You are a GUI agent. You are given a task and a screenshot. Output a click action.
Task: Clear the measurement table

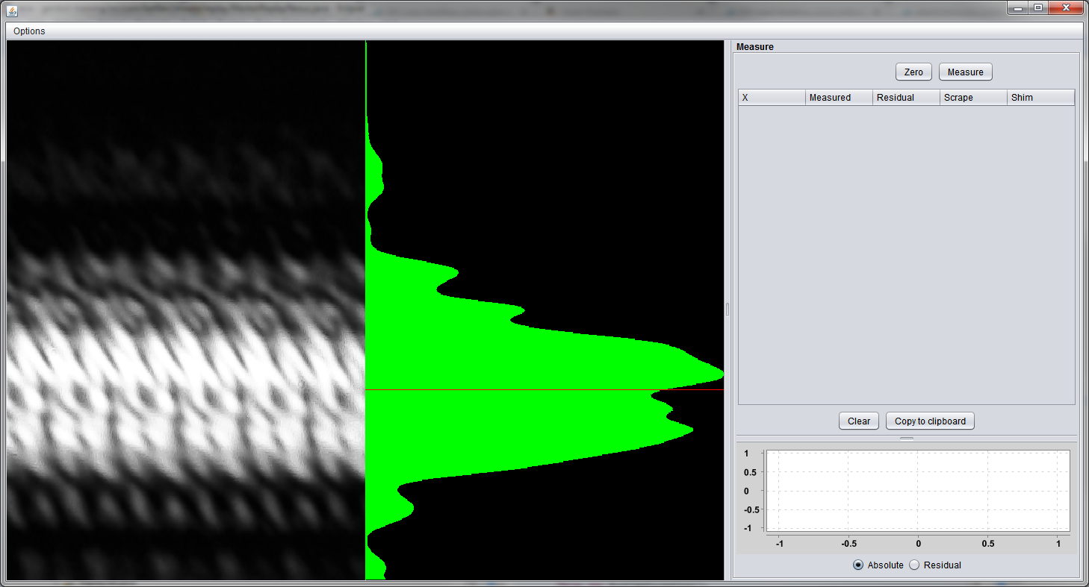pos(858,421)
